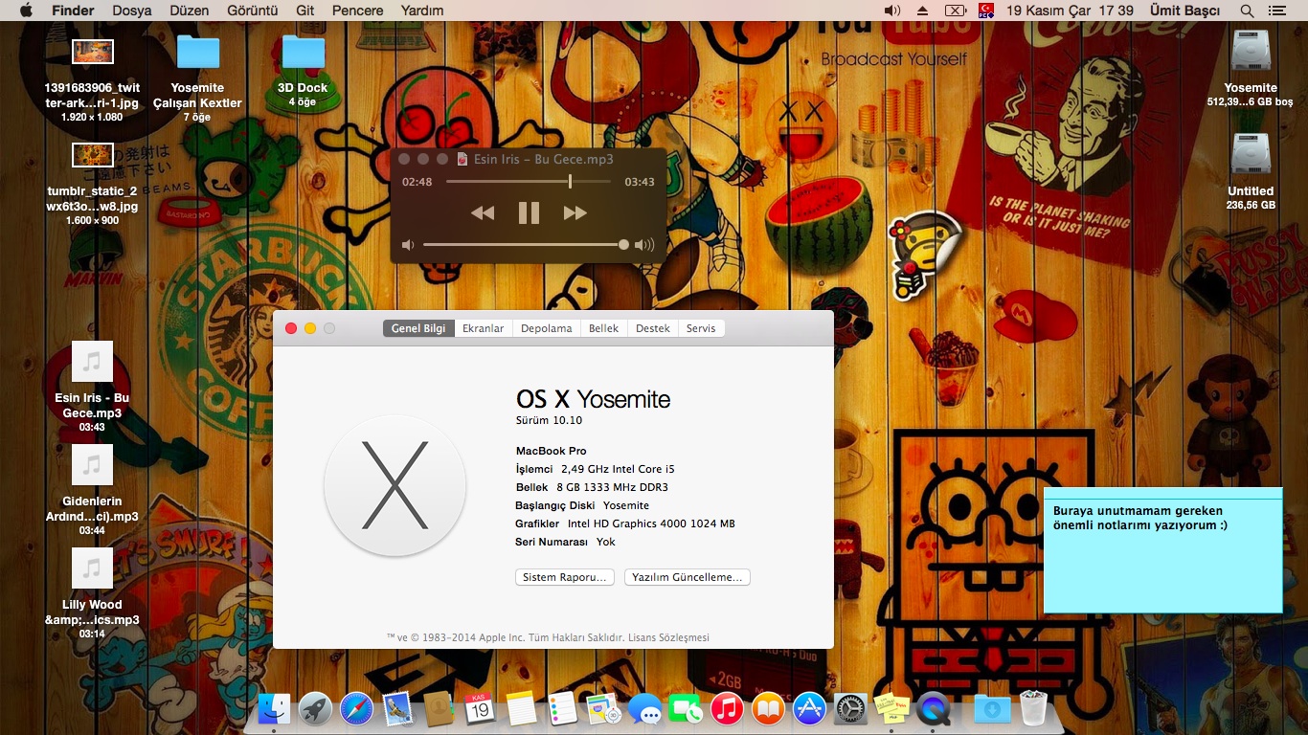Open Spotlight search magnifier in menu bar

(1247, 11)
